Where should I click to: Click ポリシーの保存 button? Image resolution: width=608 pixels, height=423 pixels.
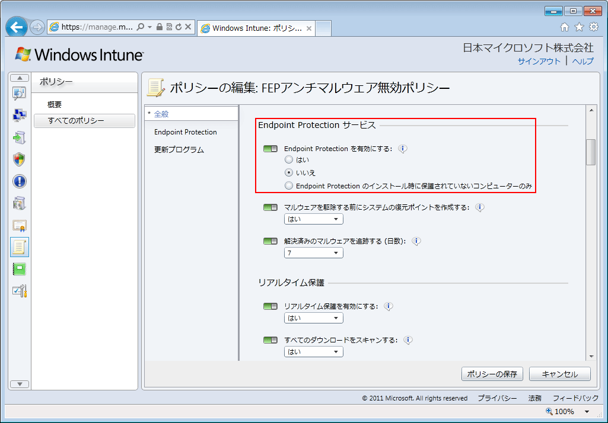pos(492,374)
